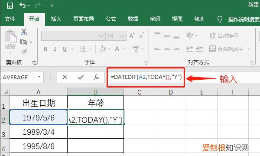Viewport: 260px width, 156px height.
Task: Expand the 粘贴 options dropdown arrow
Action: [x=10, y=53]
